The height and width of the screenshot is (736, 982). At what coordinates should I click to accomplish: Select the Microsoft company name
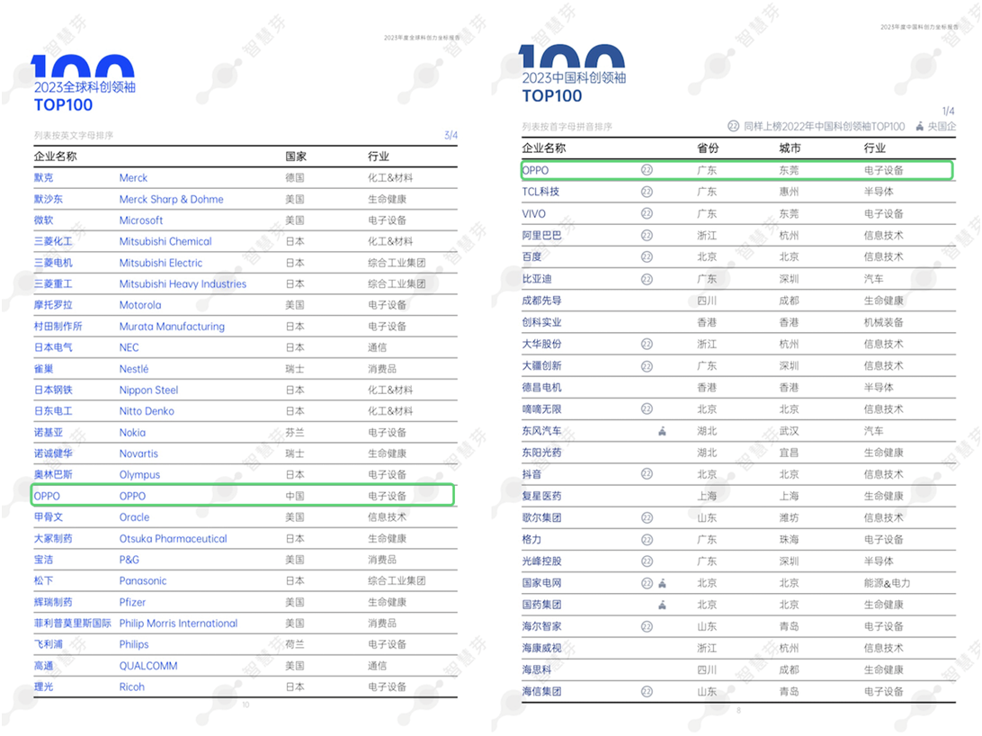(141, 220)
